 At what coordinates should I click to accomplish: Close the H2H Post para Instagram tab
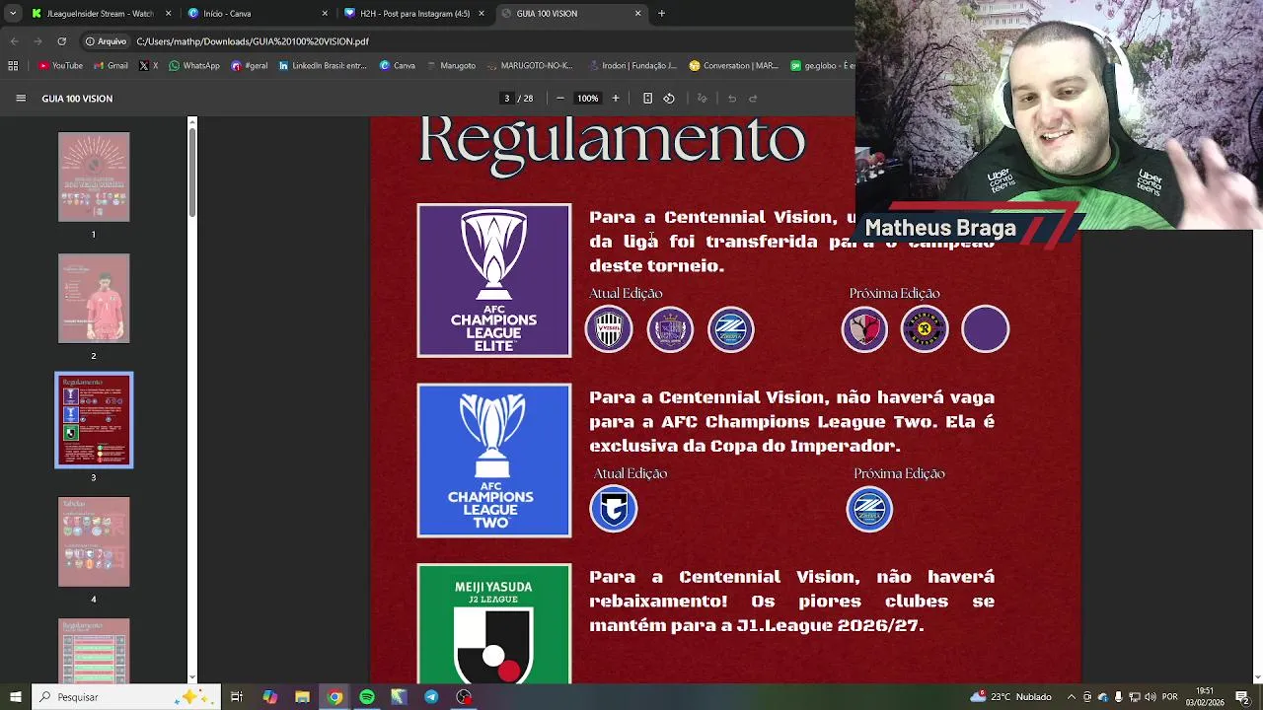click(x=482, y=14)
